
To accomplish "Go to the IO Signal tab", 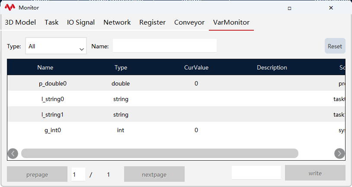I will (x=81, y=22).
